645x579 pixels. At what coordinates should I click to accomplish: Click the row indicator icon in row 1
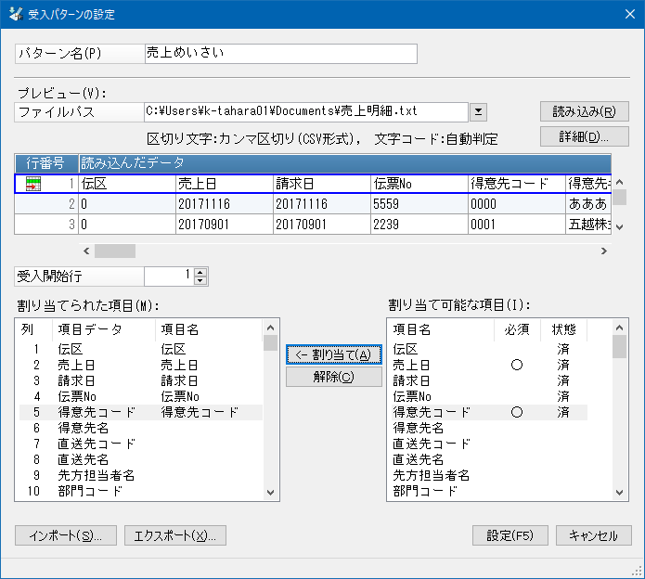(32, 185)
